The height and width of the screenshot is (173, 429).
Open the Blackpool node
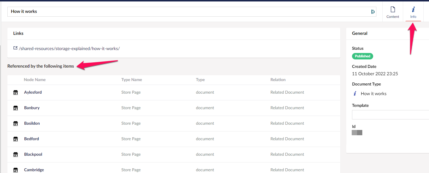pos(33,154)
